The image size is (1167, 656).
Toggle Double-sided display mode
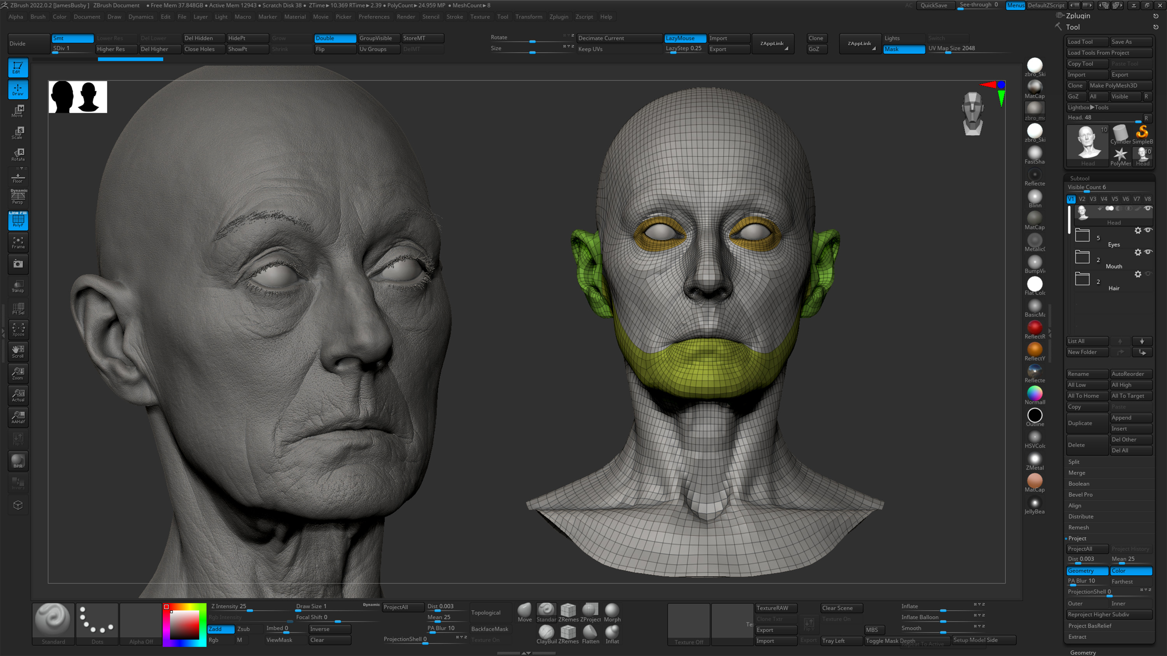point(335,38)
